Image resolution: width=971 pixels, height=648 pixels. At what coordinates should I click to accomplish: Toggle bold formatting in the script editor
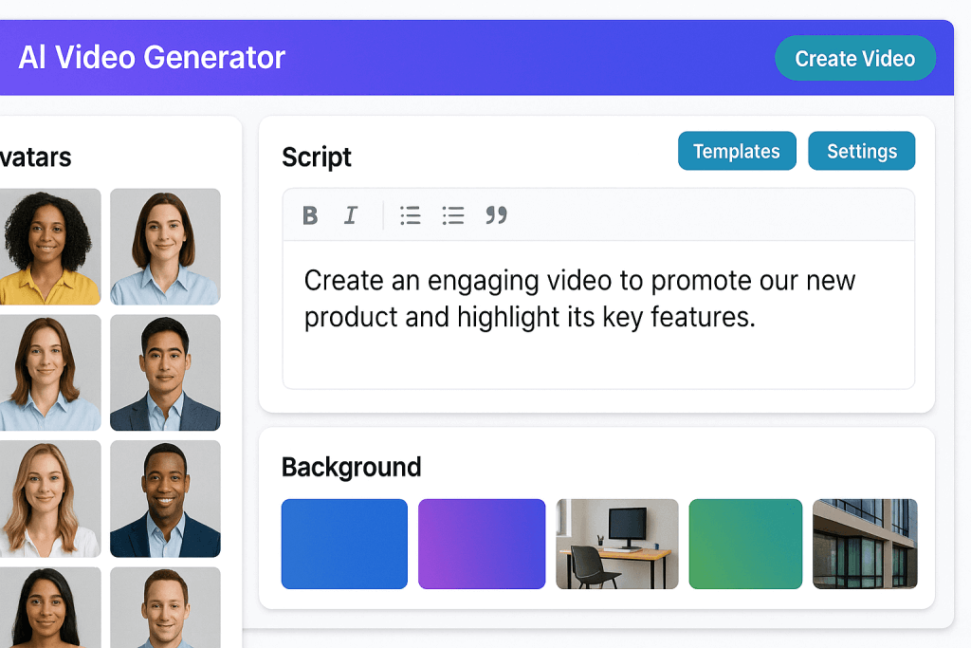309,215
